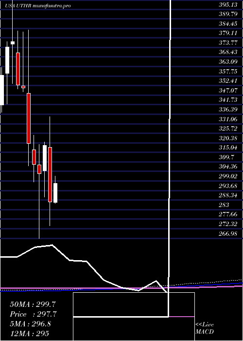Viewport: 243px width, 341px height.
Task: Select the 368.43 price axis label
Action: (x=227, y=52)
